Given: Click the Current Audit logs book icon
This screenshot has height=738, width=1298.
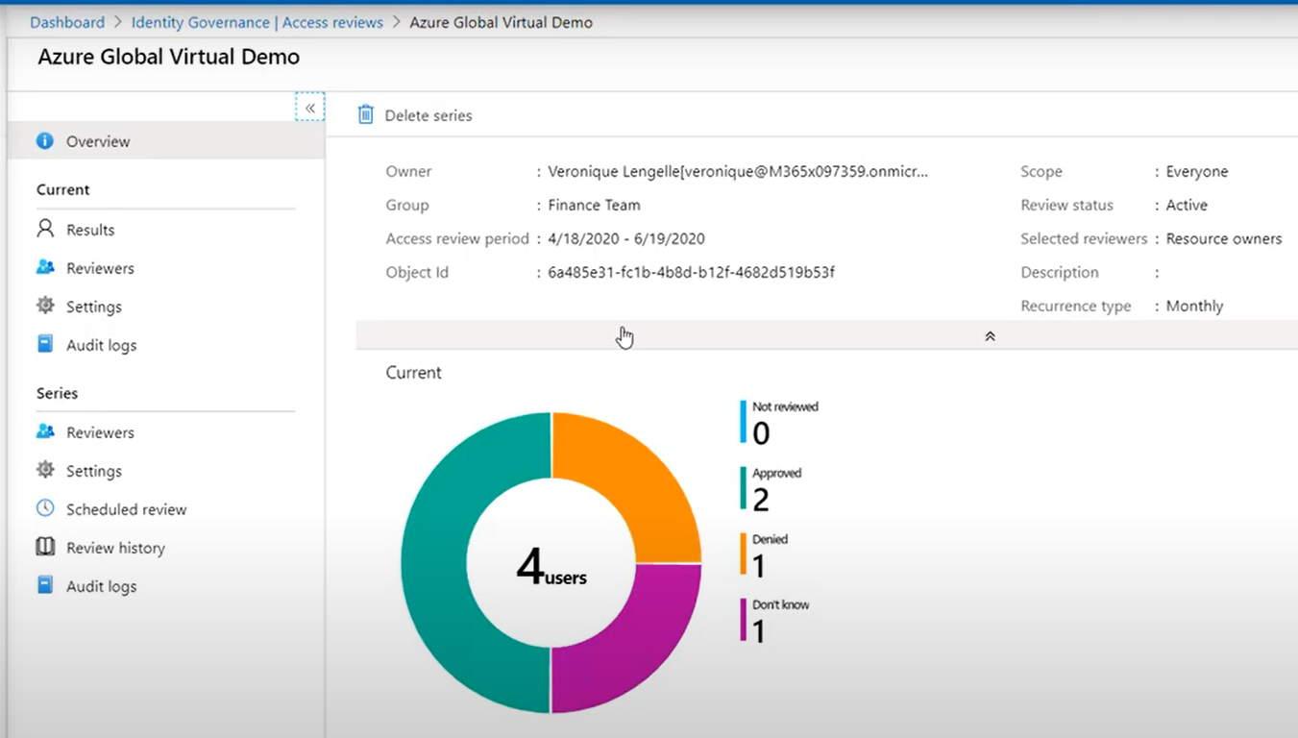Looking at the screenshot, I should [x=45, y=344].
